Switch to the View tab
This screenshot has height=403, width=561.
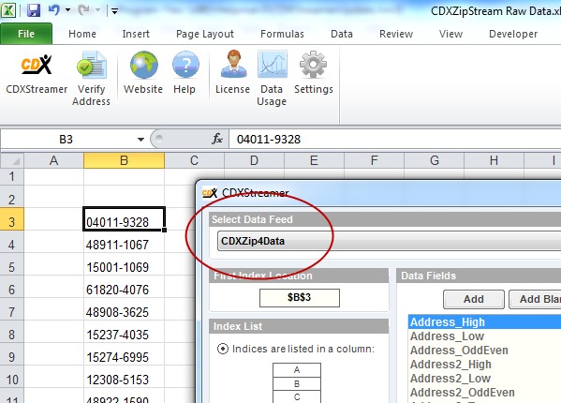(450, 34)
